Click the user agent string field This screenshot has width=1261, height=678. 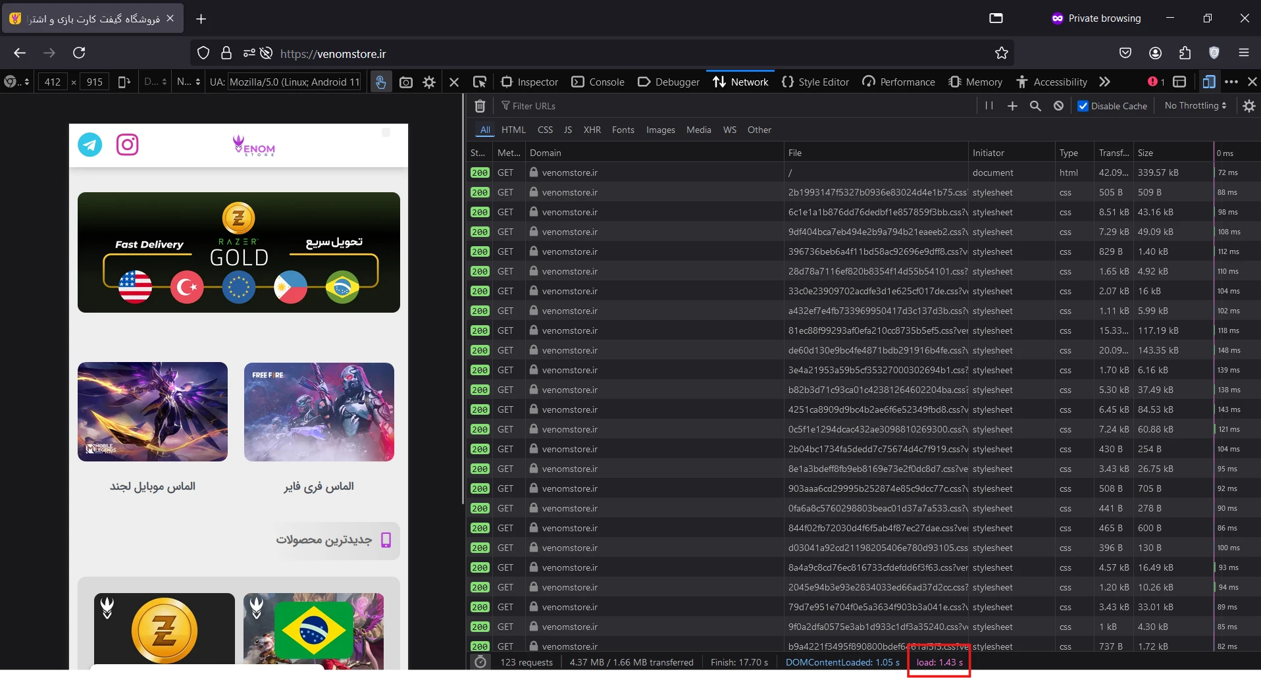point(294,82)
